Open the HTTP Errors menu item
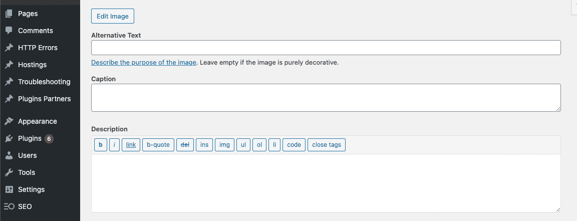Screen dimensions: 577x221 point(38,48)
